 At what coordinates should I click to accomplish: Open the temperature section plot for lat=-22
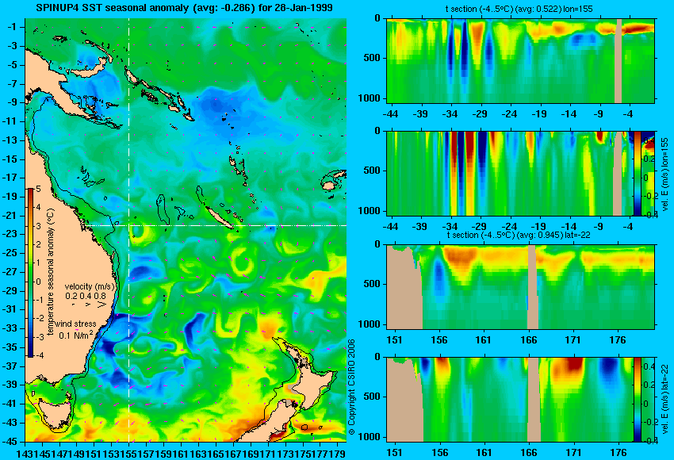click(520, 287)
